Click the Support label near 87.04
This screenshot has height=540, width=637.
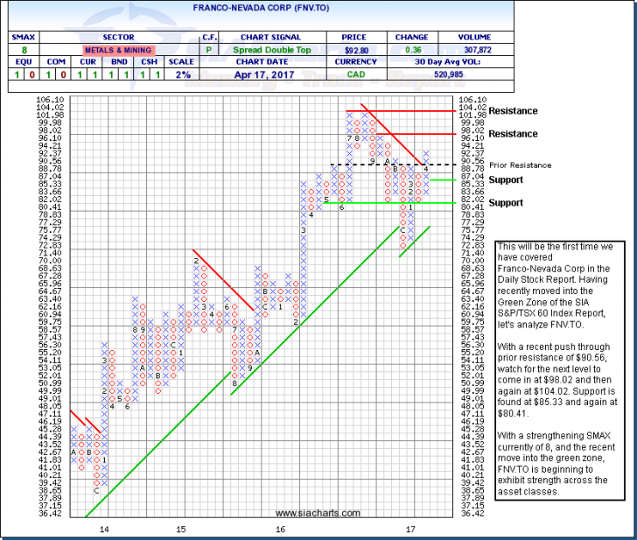tap(506, 179)
